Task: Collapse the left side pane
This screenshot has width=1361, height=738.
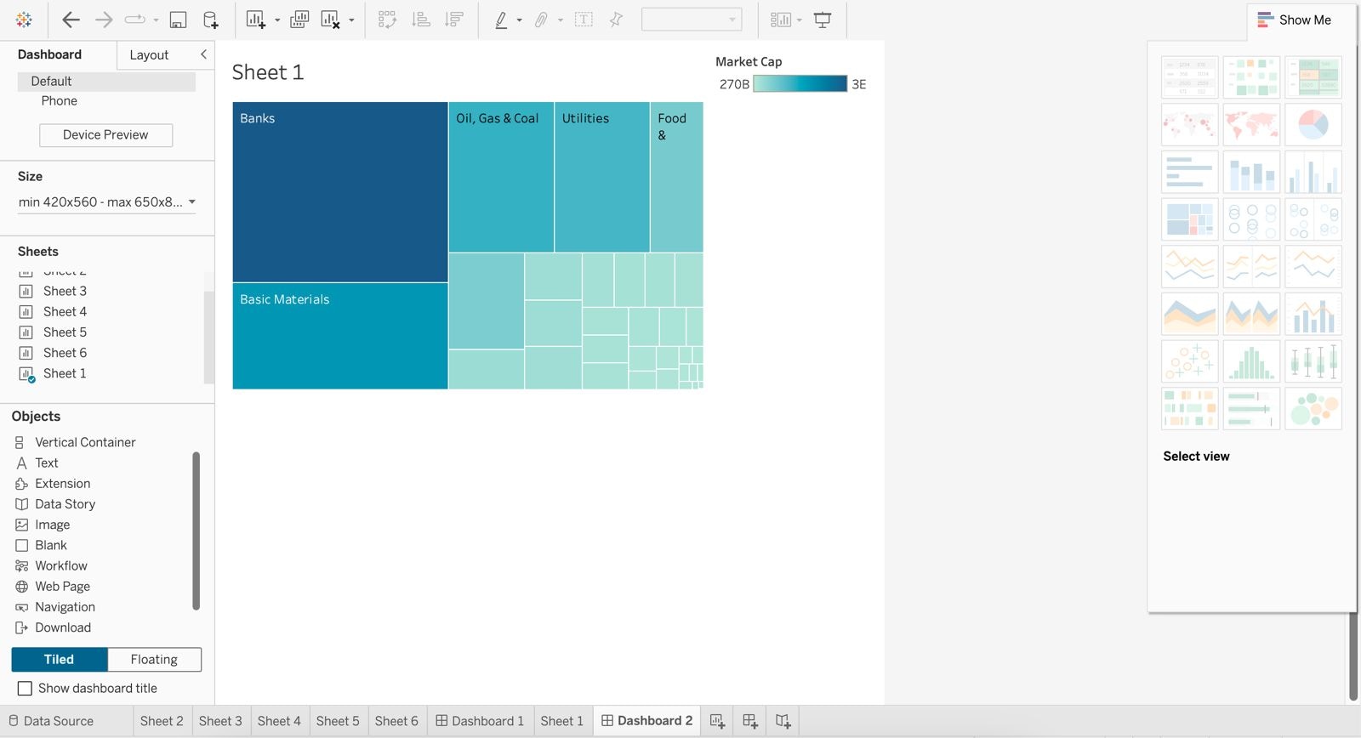Action: tap(203, 54)
